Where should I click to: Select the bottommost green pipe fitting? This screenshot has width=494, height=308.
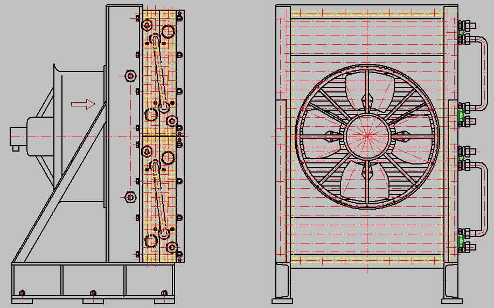point(461,240)
